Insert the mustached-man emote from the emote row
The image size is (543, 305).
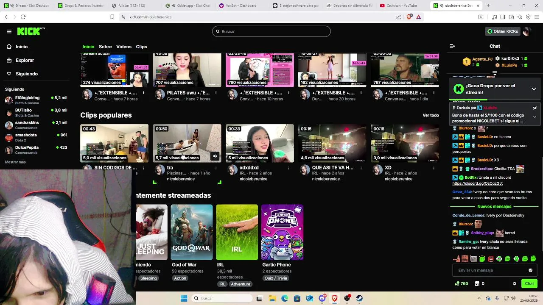click(465, 259)
